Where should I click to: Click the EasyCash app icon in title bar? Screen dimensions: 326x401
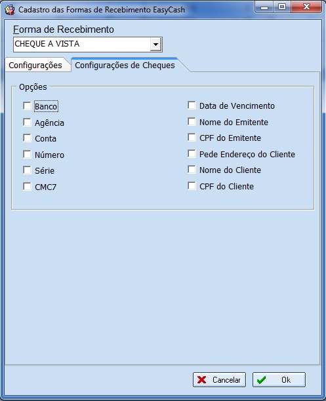click(x=10, y=10)
